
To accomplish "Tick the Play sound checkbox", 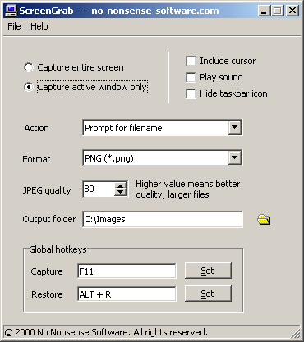I will pos(191,77).
